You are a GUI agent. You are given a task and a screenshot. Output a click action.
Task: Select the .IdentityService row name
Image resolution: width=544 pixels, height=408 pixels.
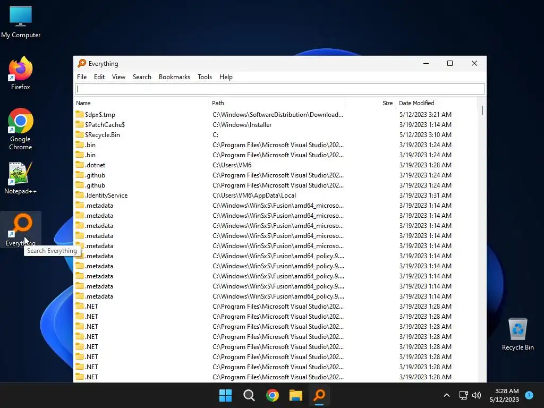pyautogui.click(x=106, y=195)
